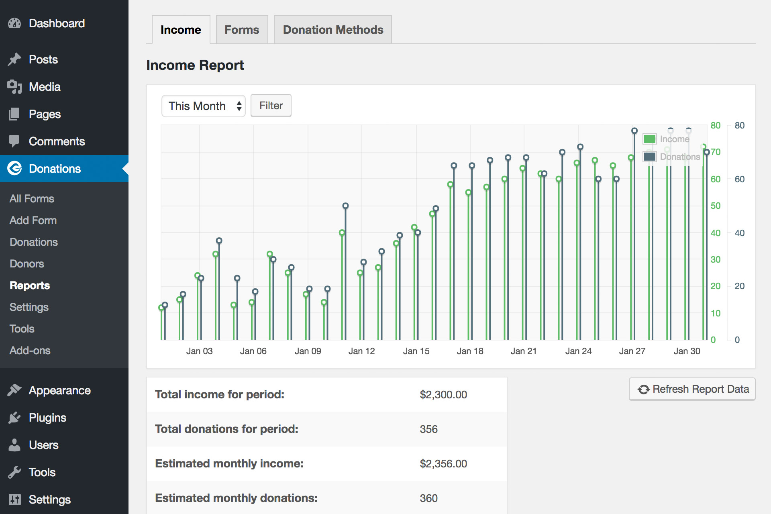Open the Donors submenu link
Viewport: 771px width, 514px height.
pos(27,264)
